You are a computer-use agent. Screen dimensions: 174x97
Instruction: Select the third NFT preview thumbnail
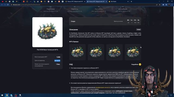(114, 52)
